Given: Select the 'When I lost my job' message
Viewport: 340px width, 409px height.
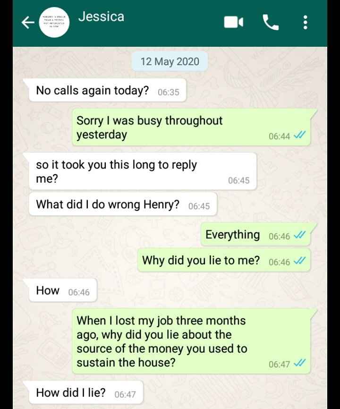Looking at the screenshot, I should point(191,341).
